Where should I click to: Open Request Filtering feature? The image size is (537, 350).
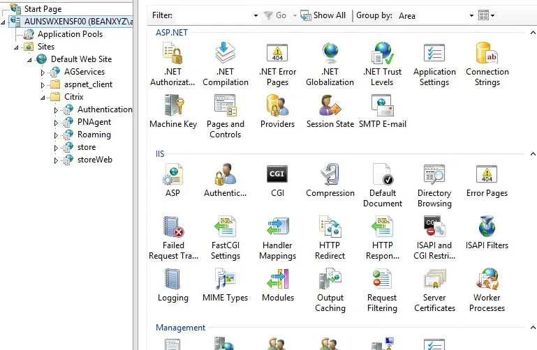[x=382, y=290]
